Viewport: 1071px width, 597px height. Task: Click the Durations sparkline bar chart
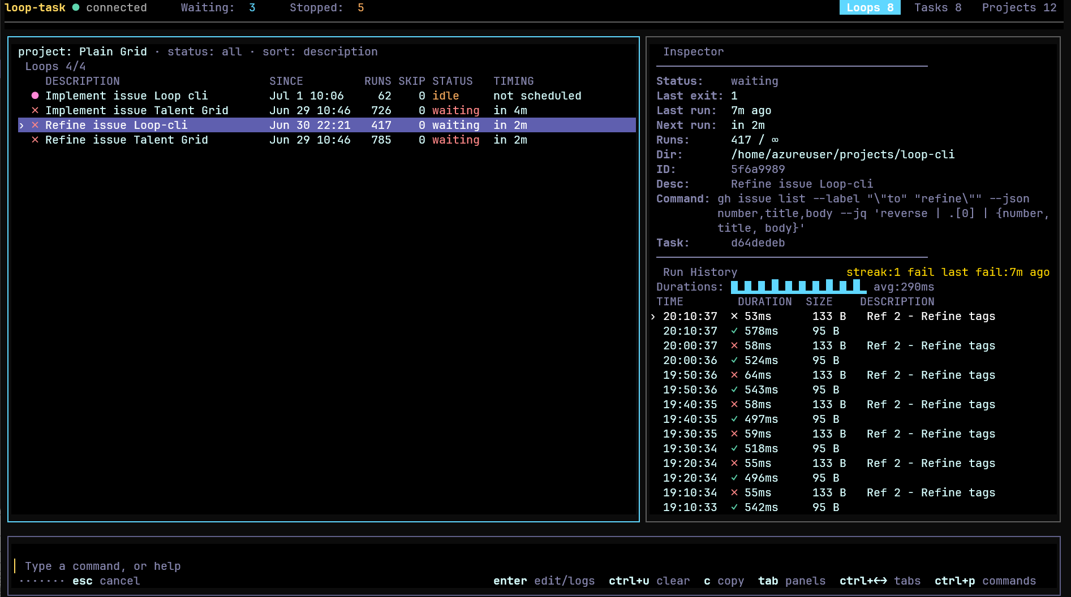pos(798,287)
